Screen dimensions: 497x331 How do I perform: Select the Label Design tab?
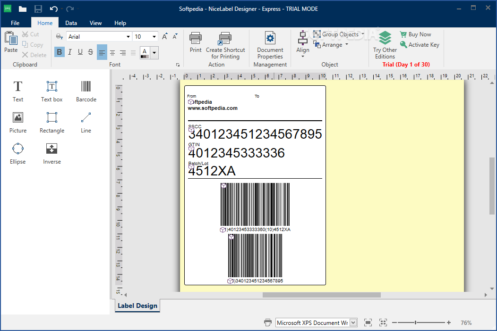[x=137, y=306]
